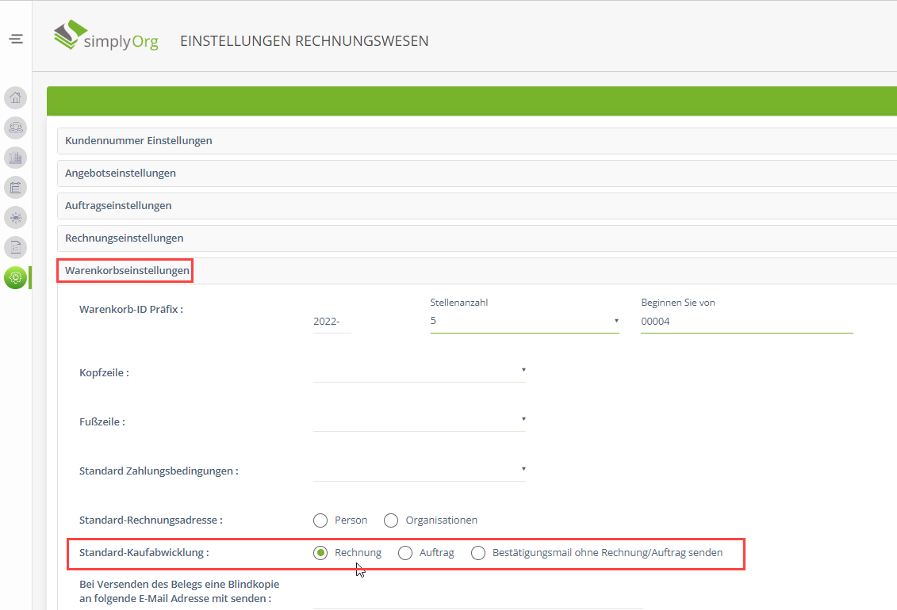
Task: Select the Rechnung radio button
Action: [x=320, y=553]
